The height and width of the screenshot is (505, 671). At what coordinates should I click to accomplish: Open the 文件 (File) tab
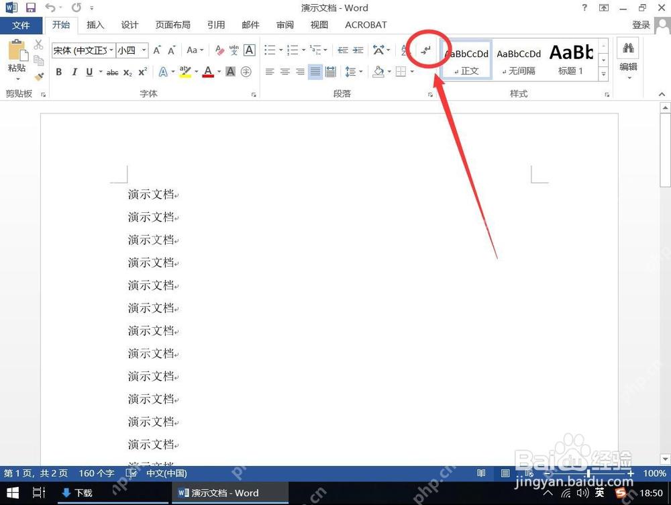coord(21,26)
